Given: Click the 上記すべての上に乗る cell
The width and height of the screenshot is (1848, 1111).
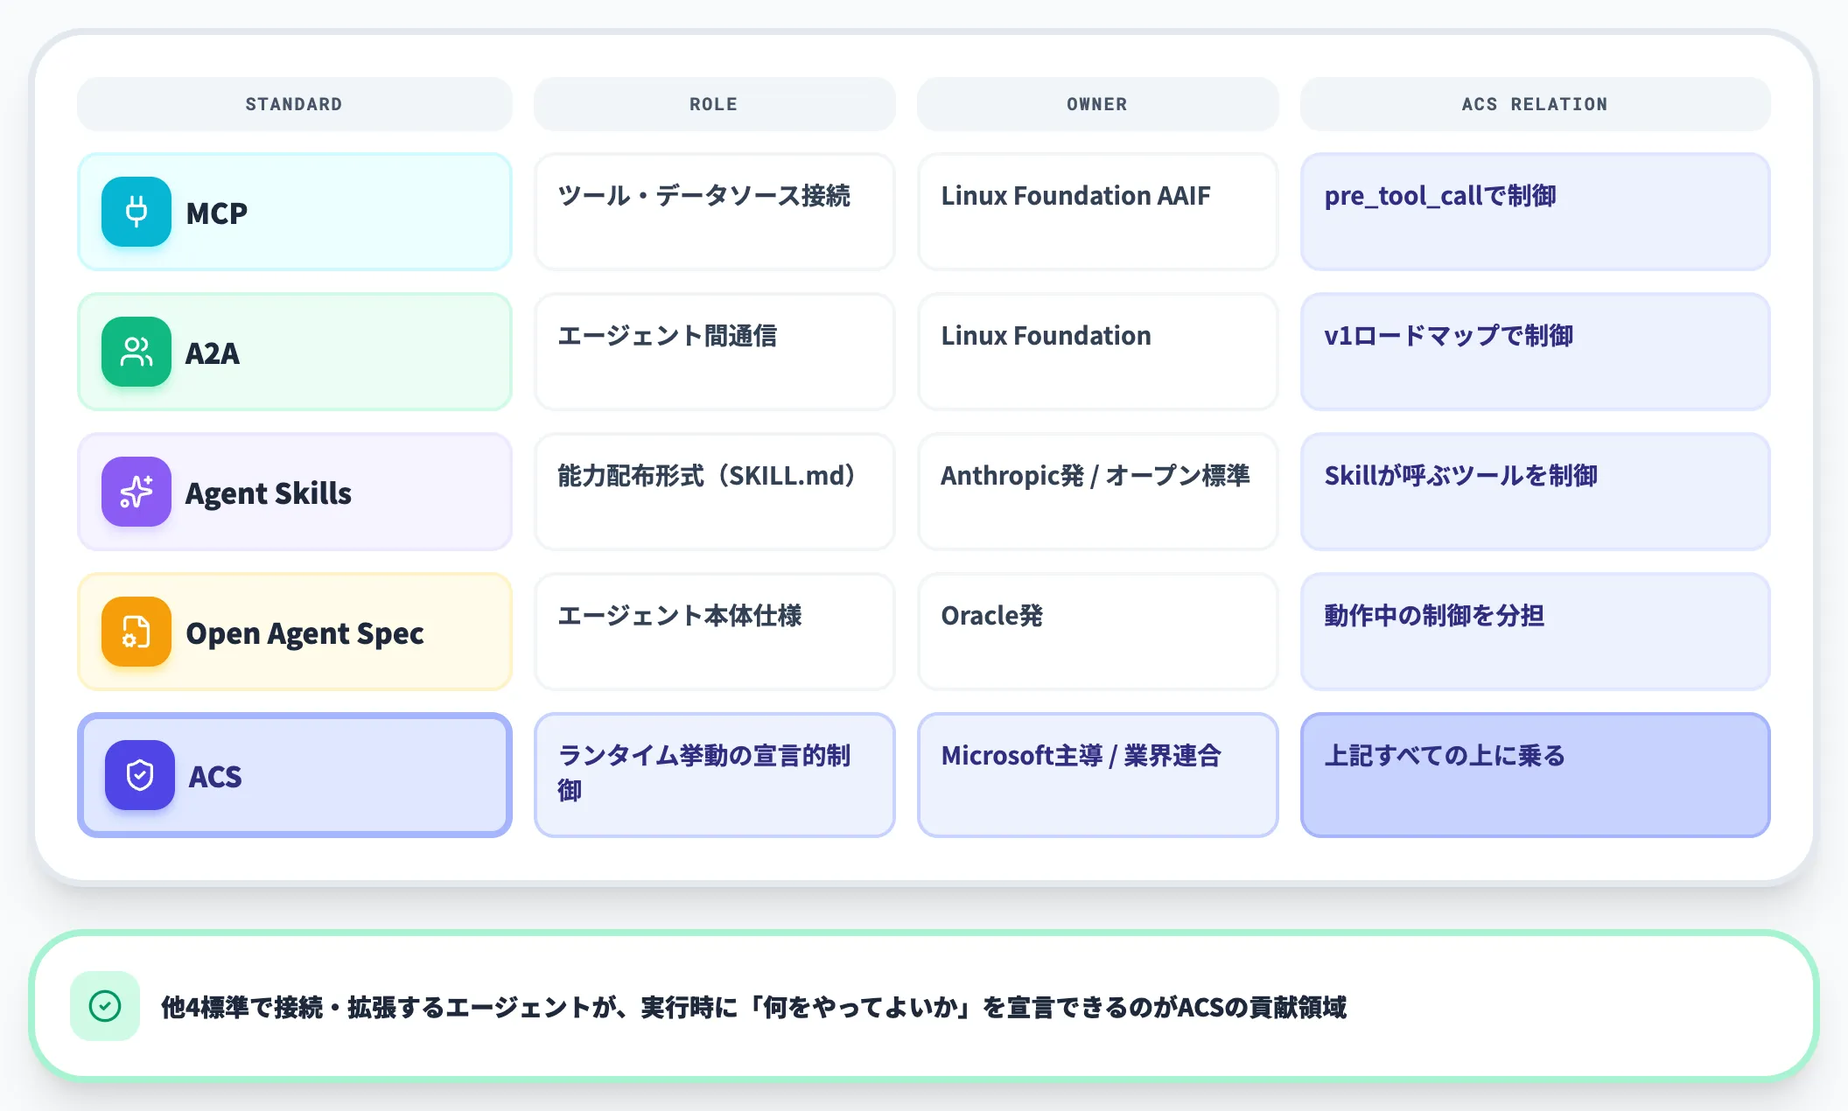Looking at the screenshot, I should (1535, 775).
